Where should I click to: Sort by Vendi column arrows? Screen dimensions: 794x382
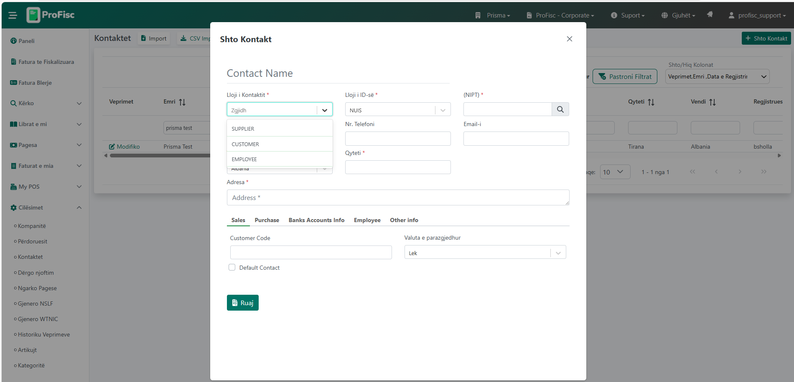coord(713,102)
